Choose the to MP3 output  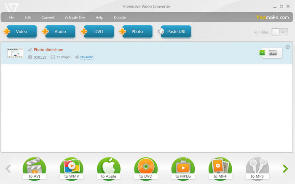(x=257, y=168)
